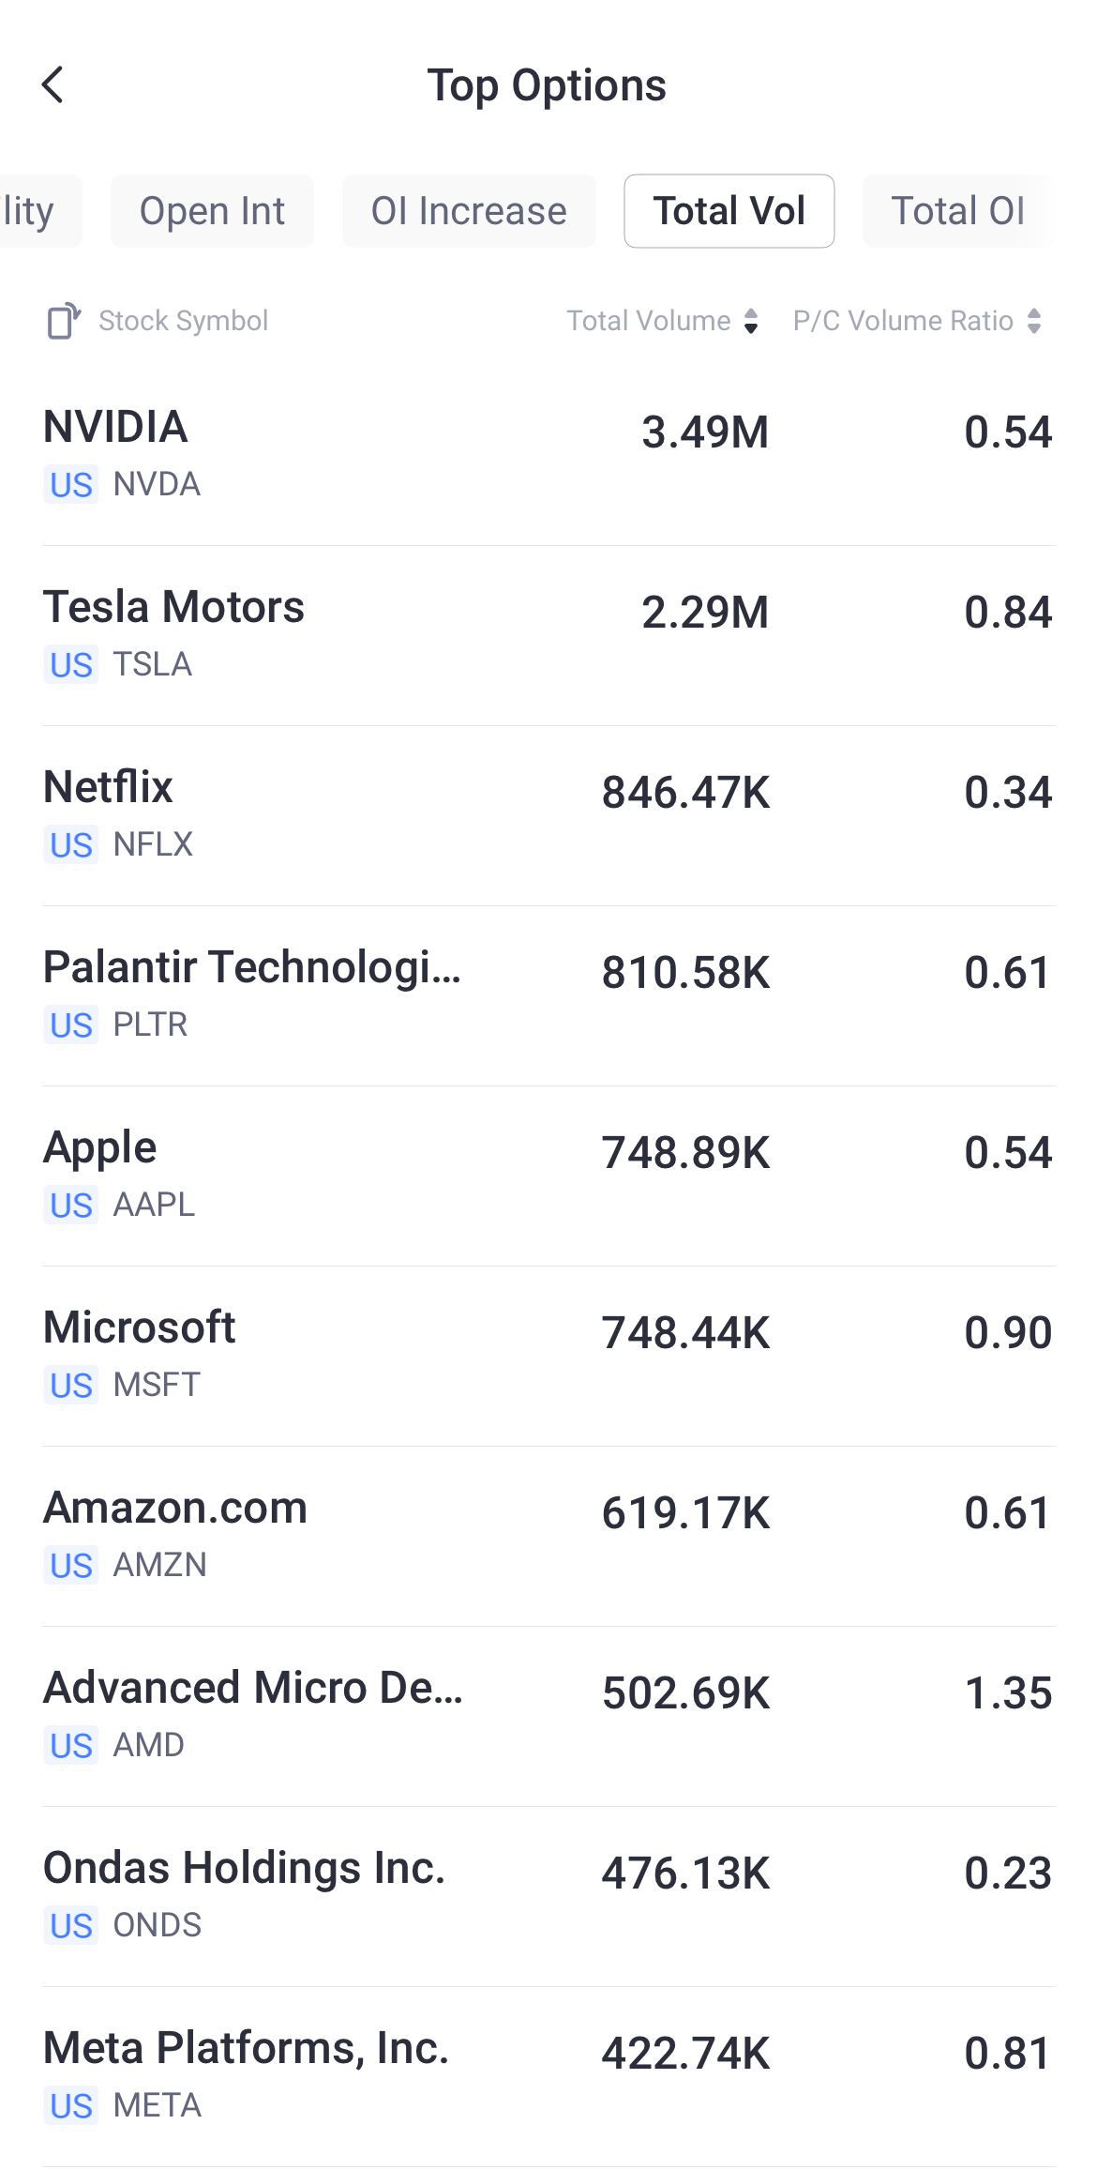Select the partially hidden tab on the left
Screen dimensions: 1097x2170
tap(33, 211)
